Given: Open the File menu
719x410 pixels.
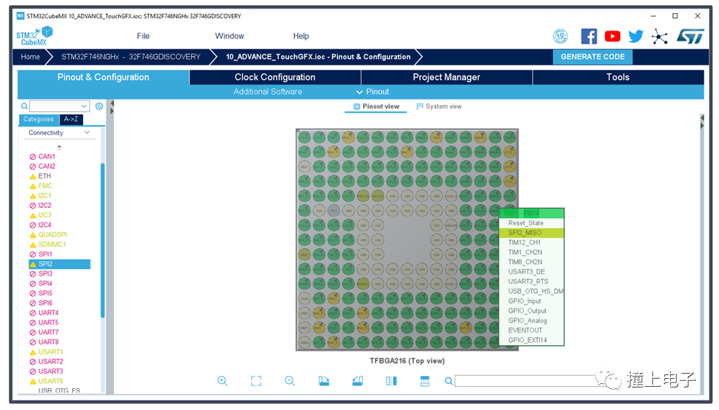Looking at the screenshot, I should click(x=143, y=36).
